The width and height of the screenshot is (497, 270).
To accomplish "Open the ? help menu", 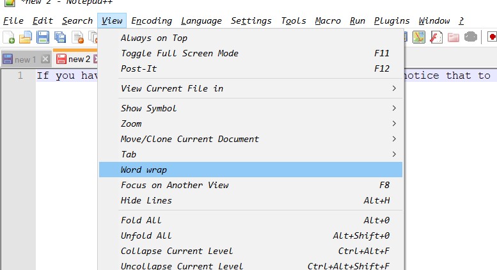I will (461, 21).
